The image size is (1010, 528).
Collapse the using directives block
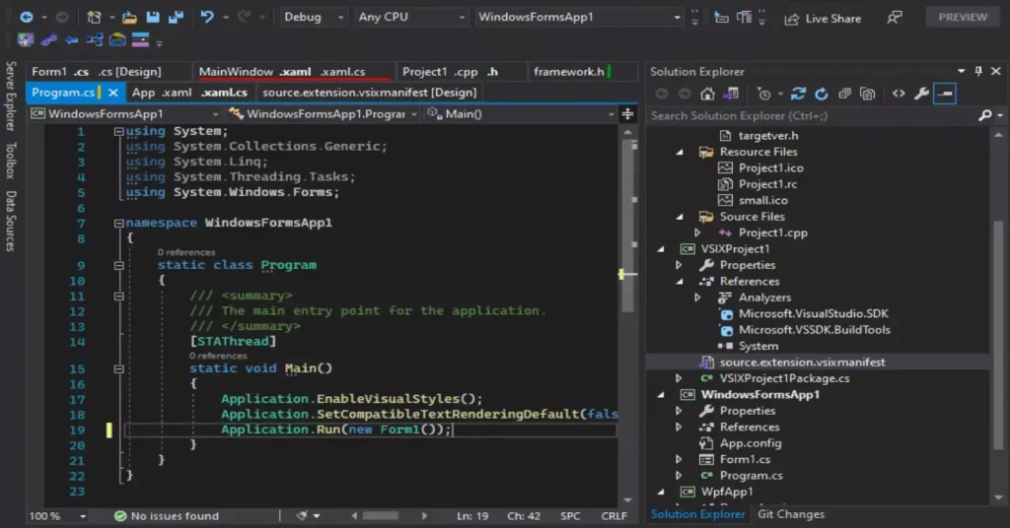point(118,131)
